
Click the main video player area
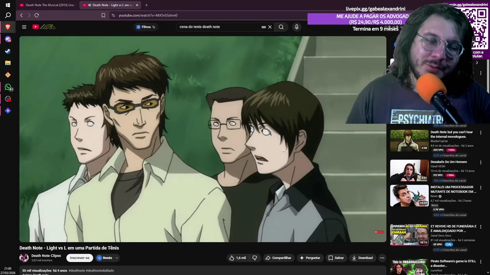[203, 139]
